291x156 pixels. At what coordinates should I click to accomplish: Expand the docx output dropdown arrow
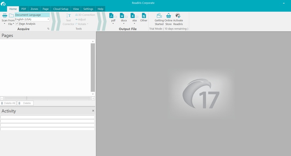coord(124,24)
